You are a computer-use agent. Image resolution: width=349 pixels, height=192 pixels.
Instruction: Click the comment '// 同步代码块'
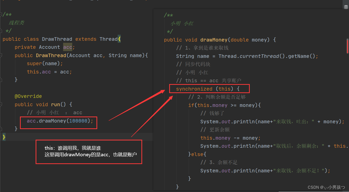point(193,64)
